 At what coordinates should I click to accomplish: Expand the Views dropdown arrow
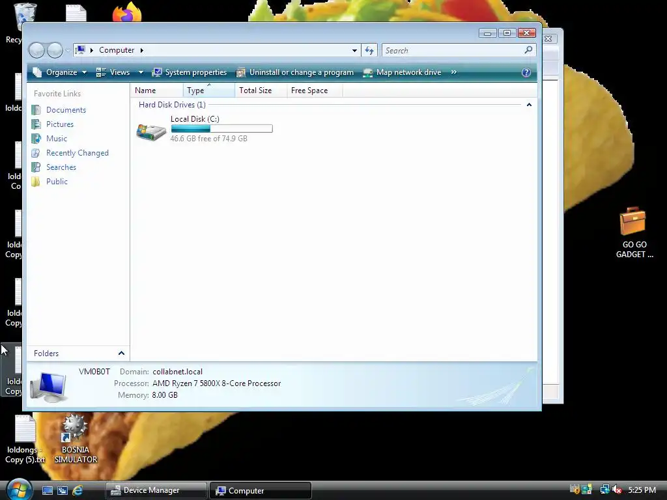141,72
